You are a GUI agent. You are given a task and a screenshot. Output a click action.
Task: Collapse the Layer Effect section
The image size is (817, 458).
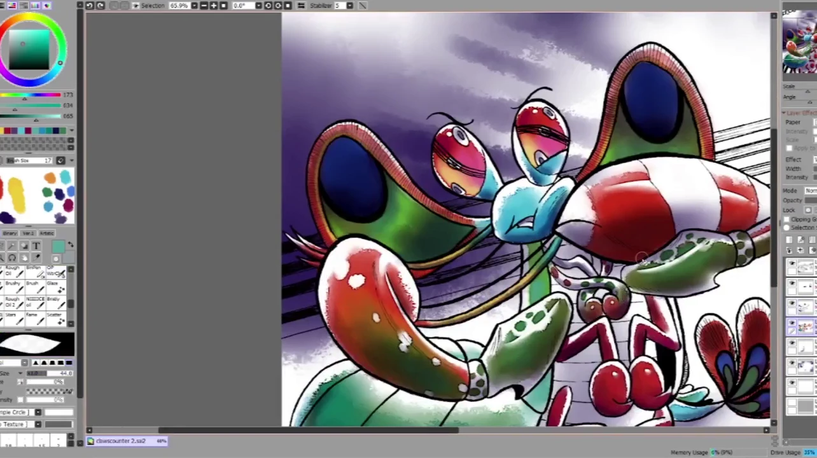(x=785, y=113)
